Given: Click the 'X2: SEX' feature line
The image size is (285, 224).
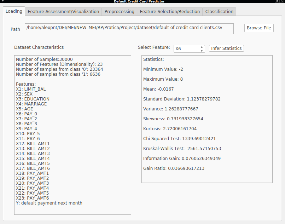Looking at the screenshot, I should (x=24, y=94).
